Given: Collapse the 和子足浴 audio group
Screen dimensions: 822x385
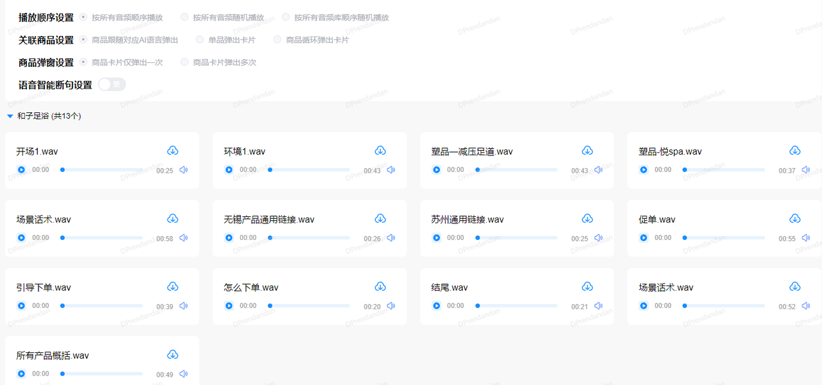Looking at the screenshot, I should (10, 116).
